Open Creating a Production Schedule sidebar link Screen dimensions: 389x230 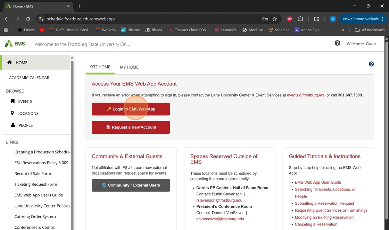pos(42,152)
